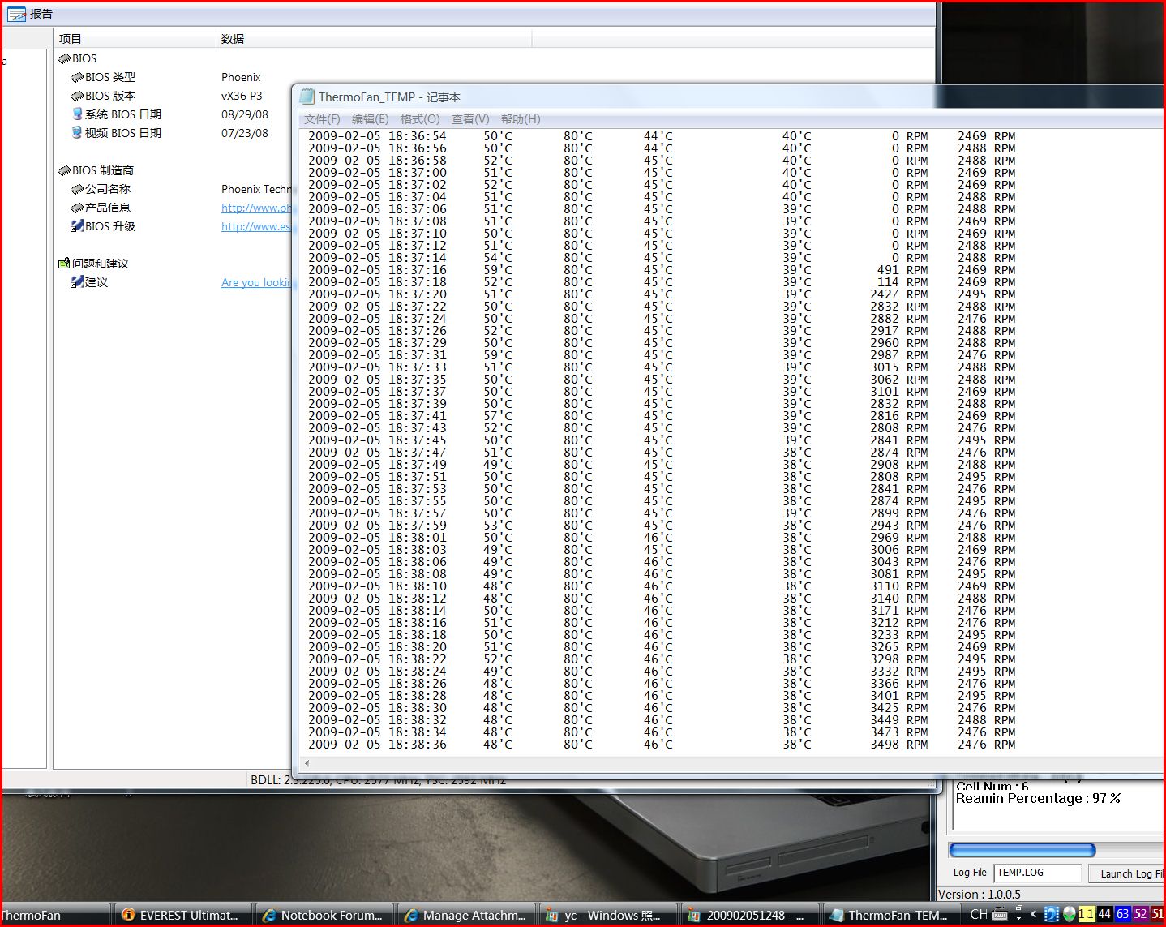
Task: Click the Are you looking suggestion link
Action: pyautogui.click(x=256, y=282)
